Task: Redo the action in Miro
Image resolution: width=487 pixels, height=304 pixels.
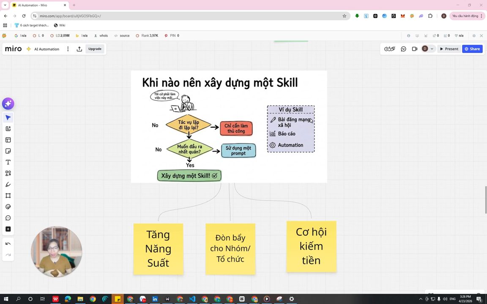Action: 8,255
